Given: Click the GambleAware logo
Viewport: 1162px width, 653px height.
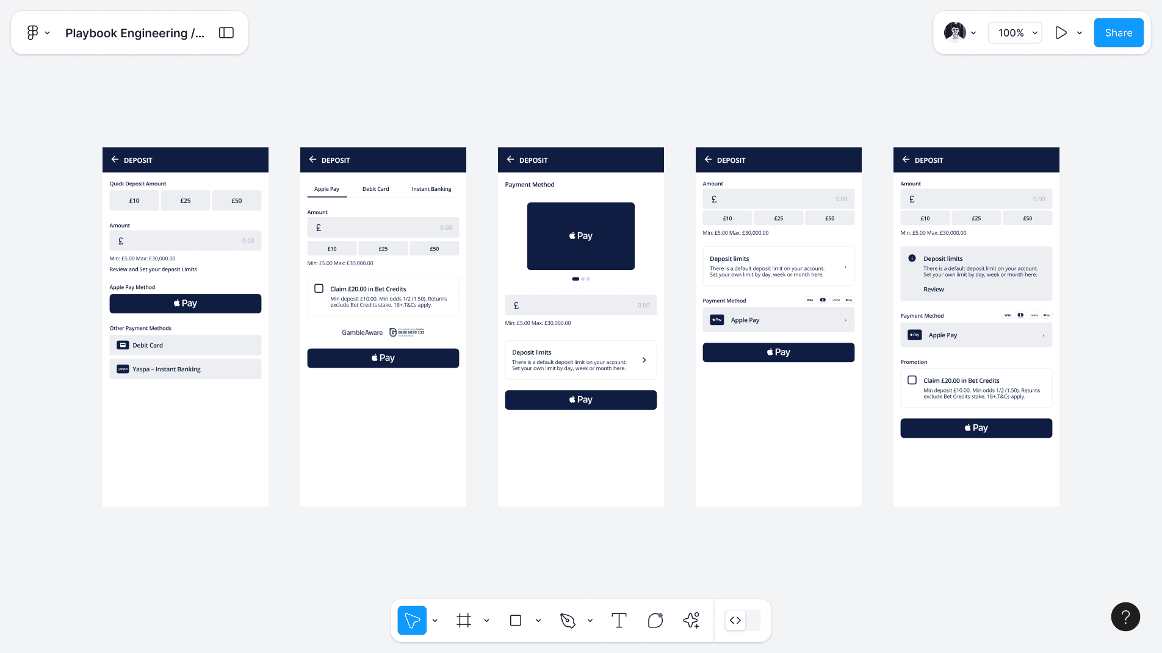Looking at the screenshot, I should click(x=362, y=332).
